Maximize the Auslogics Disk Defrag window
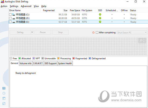Viewport: 148px width, 108px height. 136,2
